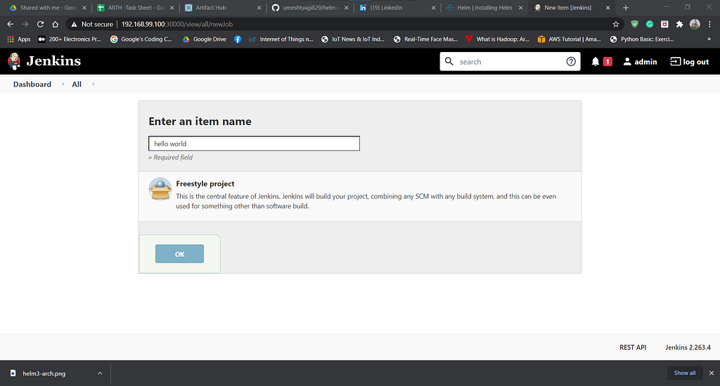The image size is (720, 386).
Task: Open the Real-Time Face Mas... bookmark
Action: (425, 39)
